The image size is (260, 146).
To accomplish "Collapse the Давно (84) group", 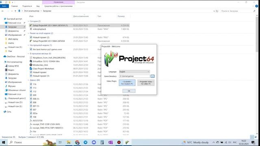I will 28,80.
